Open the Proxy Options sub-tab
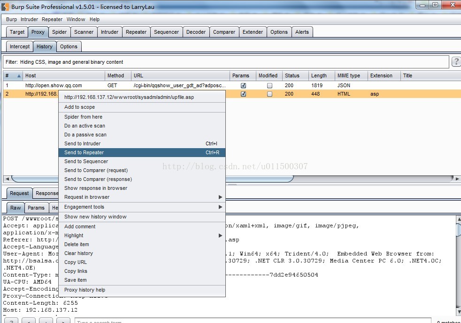The height and width of the screenshot is (323, 461). tap(69, 46)
